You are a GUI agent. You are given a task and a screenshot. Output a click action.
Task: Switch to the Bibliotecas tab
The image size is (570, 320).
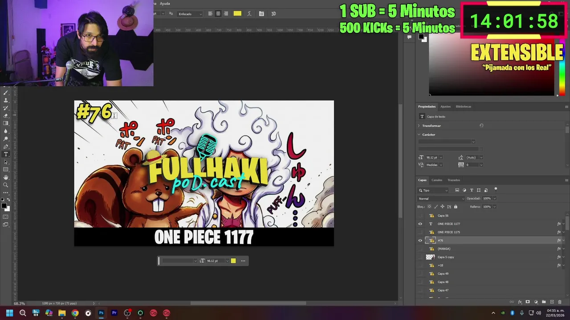click(464, 107)
